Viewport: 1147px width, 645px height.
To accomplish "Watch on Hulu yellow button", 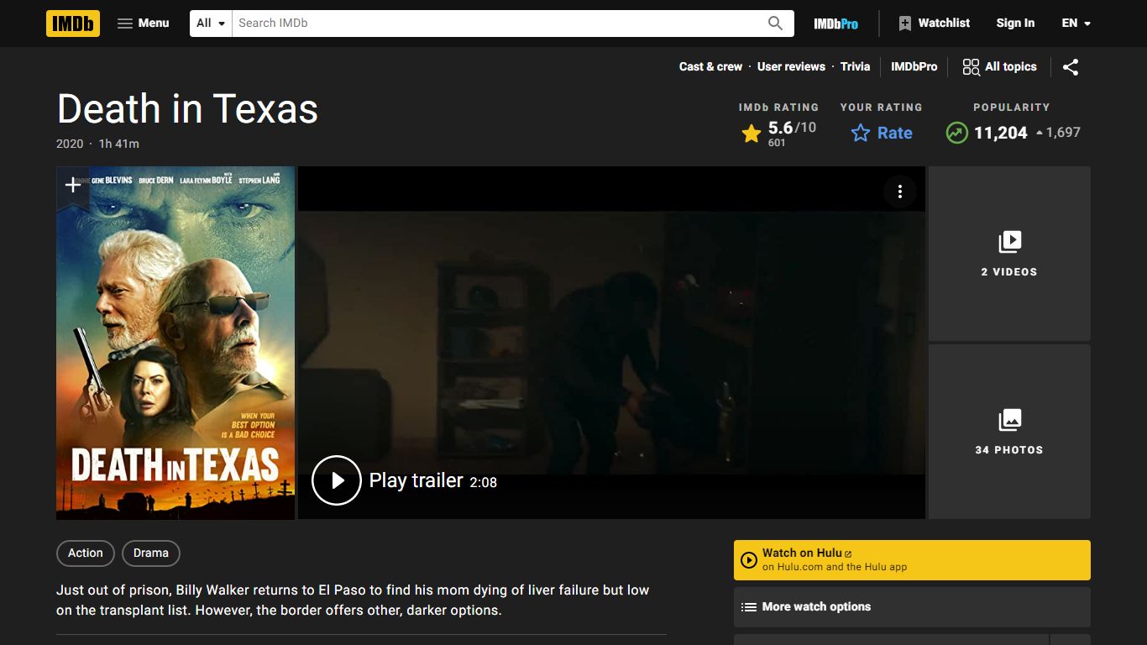I will point(912,560).
